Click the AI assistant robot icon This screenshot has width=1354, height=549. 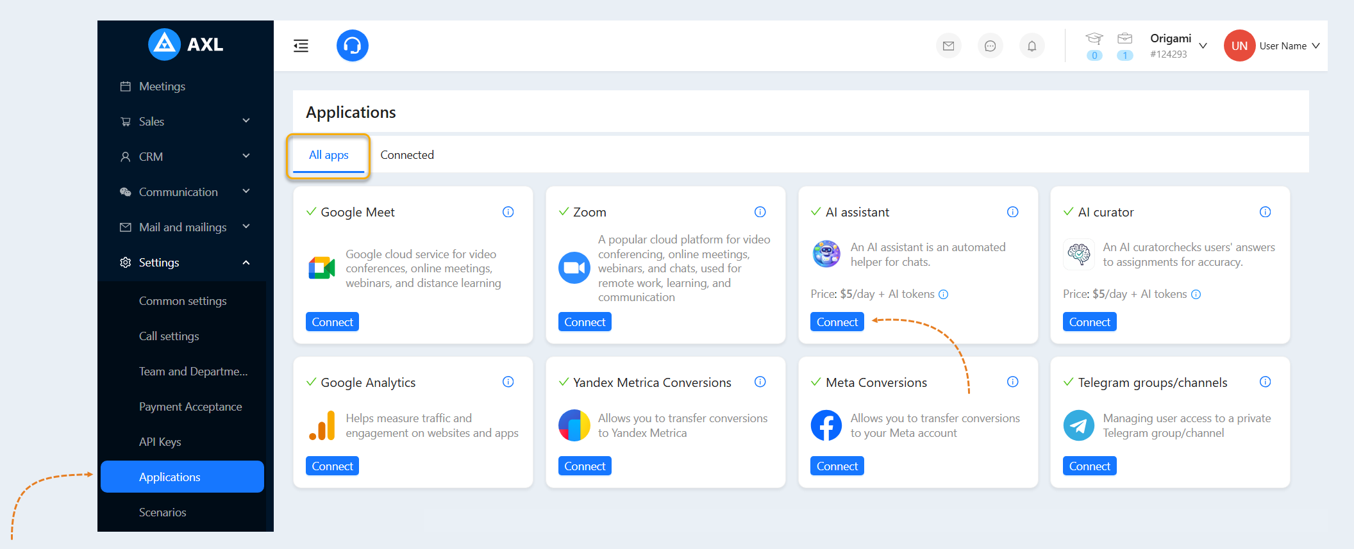point(826,254)
